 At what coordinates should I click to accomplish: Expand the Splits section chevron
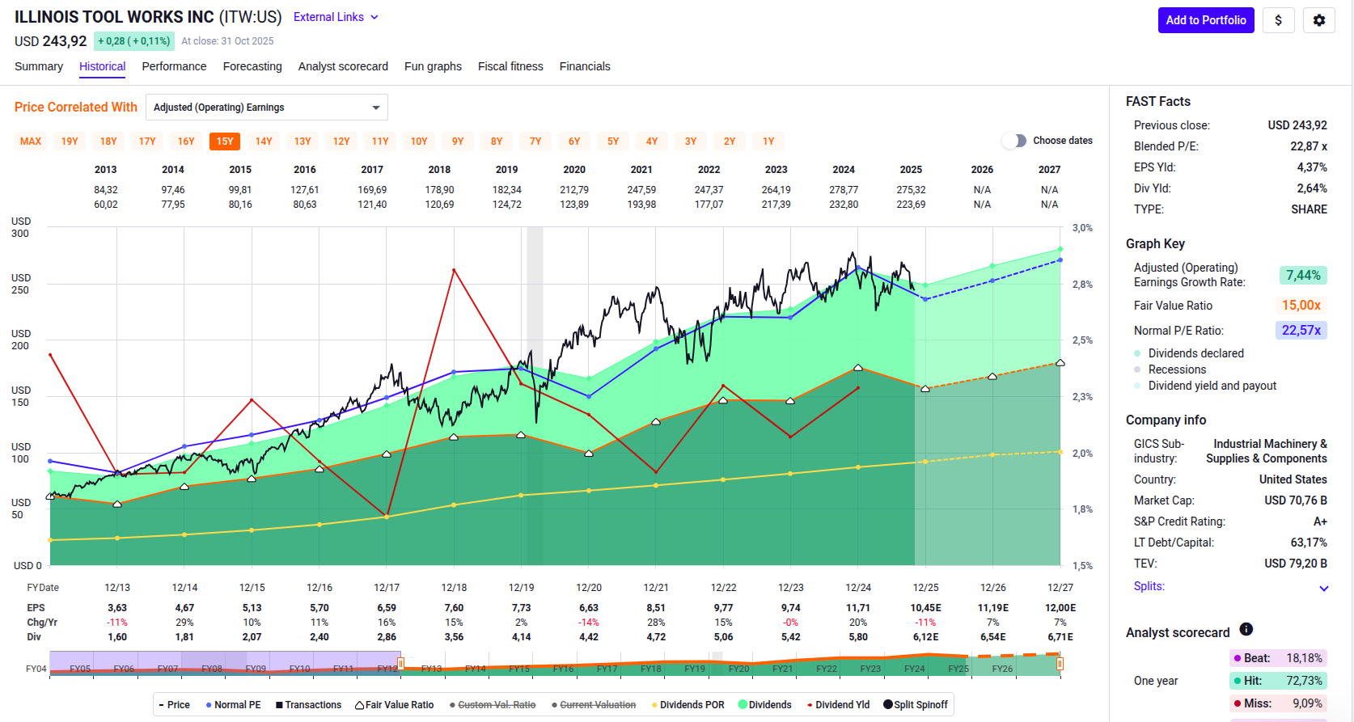coord(1323,588)
